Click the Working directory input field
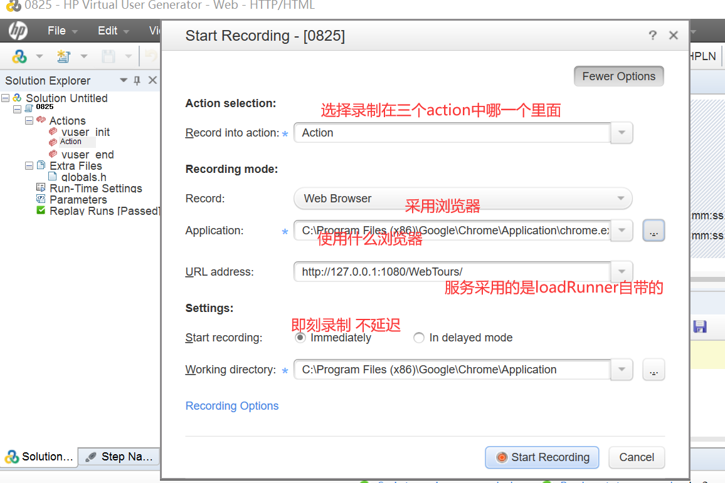 point(452,370)
